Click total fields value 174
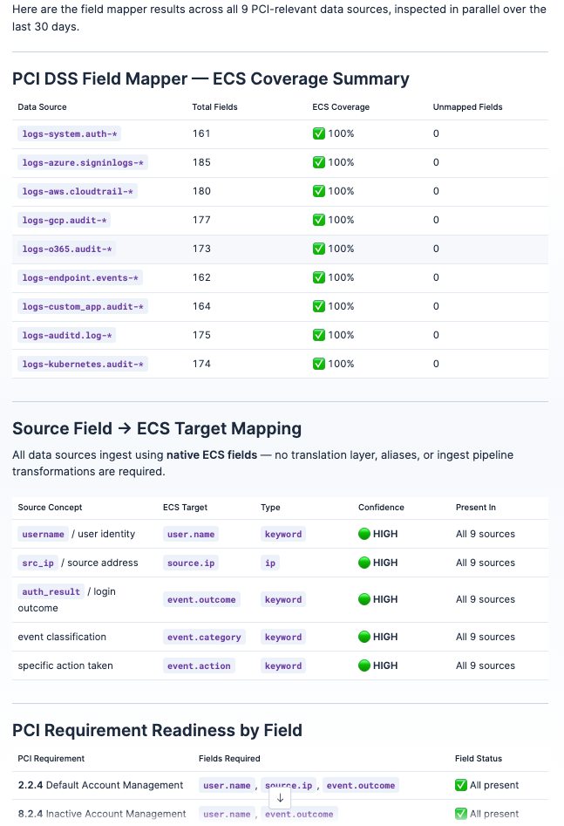Image resolution: width=564 pixels, height=826 pixels. 201,364
